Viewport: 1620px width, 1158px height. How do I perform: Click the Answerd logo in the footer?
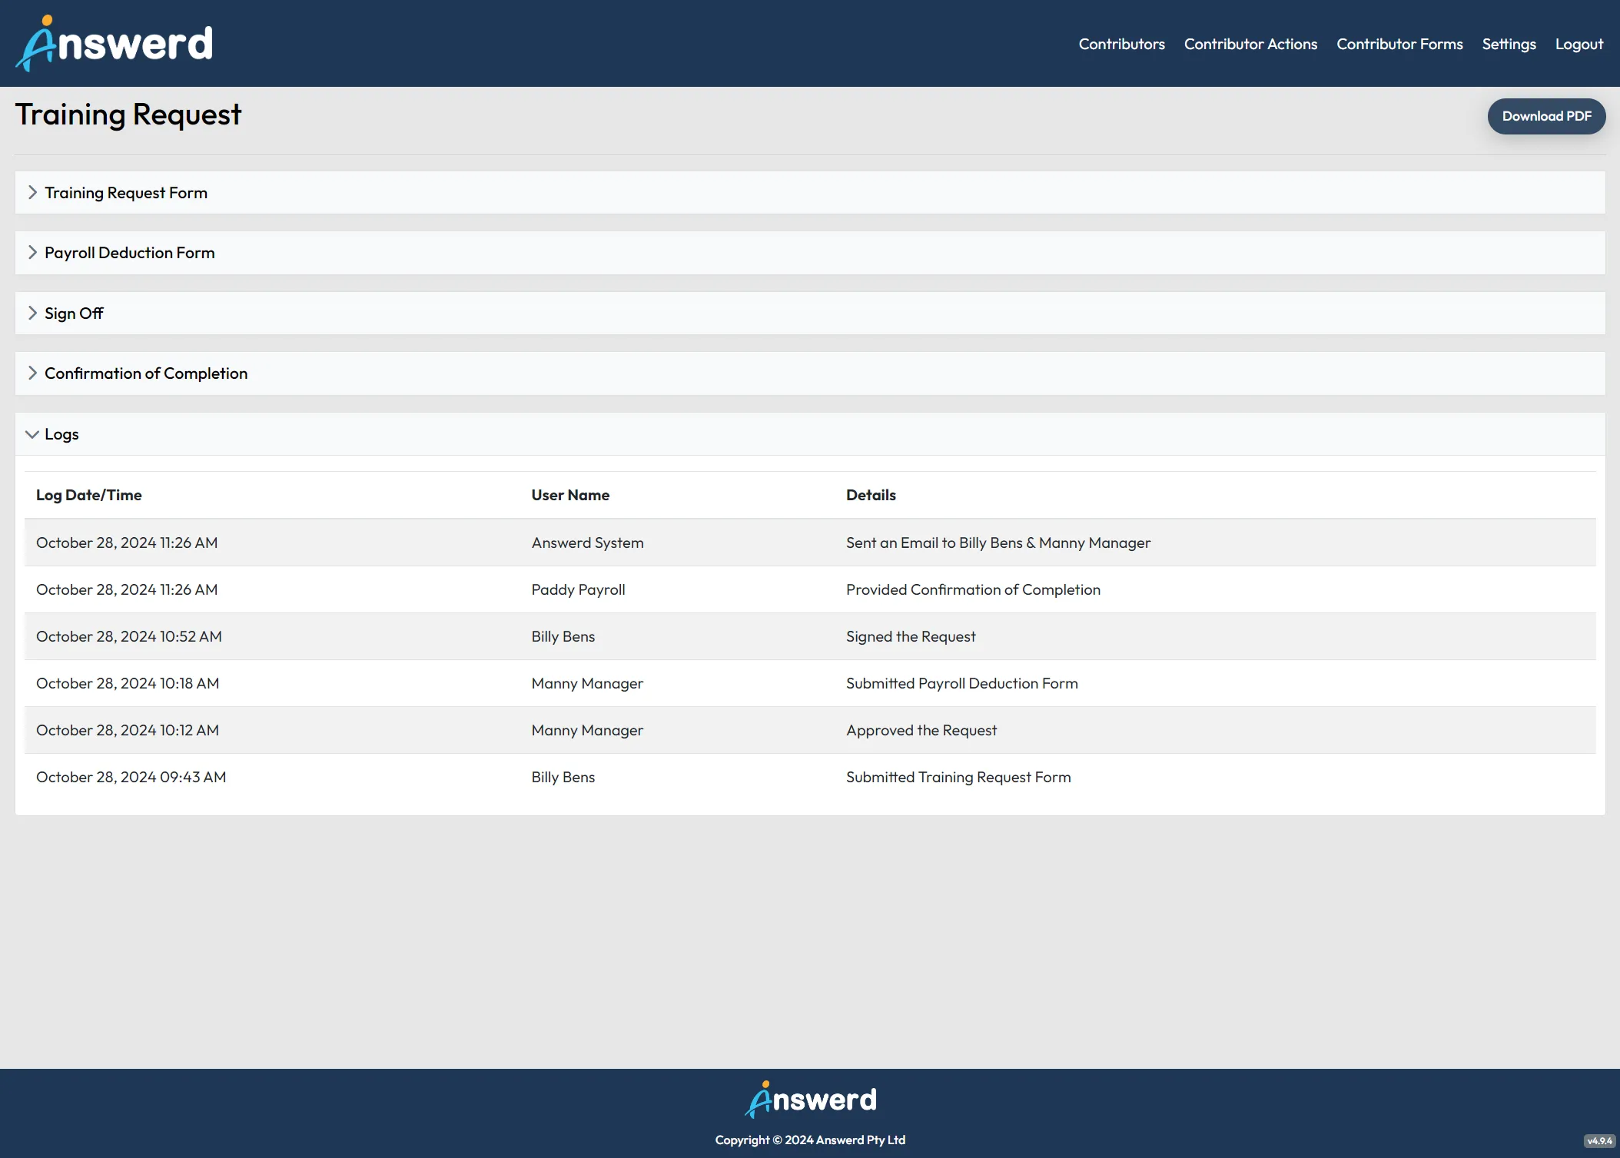[809, 1099]
